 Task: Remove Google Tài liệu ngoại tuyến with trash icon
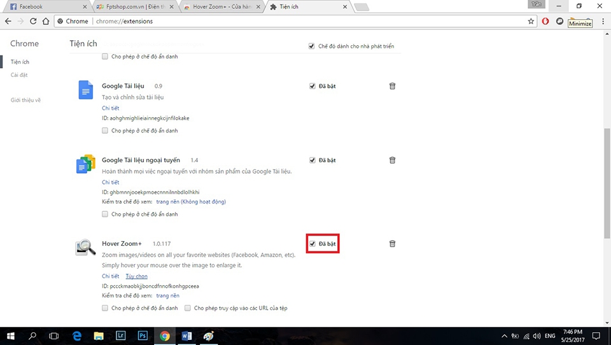[x=393, y=160]
